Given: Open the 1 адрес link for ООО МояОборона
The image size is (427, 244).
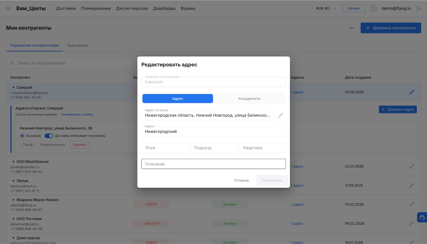Looking at the screenshot, I should pyautogui.click(x=297, y=166).
